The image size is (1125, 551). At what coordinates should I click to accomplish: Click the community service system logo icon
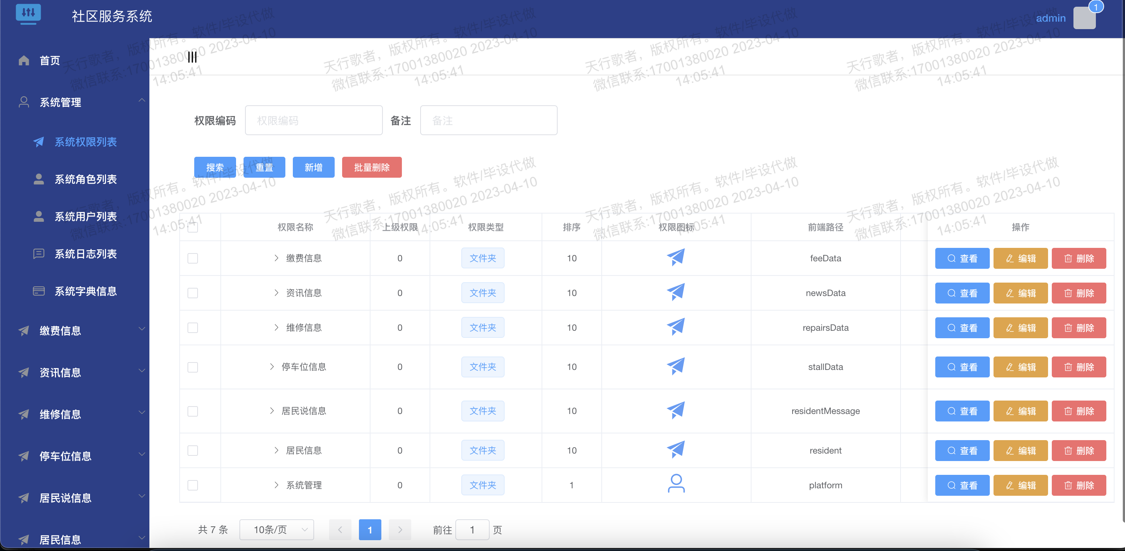[x=28, y=15]
